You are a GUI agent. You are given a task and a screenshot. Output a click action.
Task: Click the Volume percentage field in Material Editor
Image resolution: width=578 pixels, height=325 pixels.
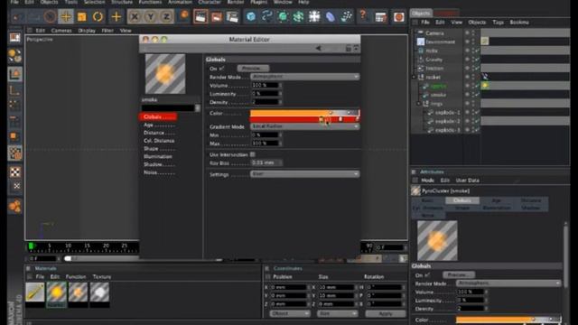pos(266,85)
